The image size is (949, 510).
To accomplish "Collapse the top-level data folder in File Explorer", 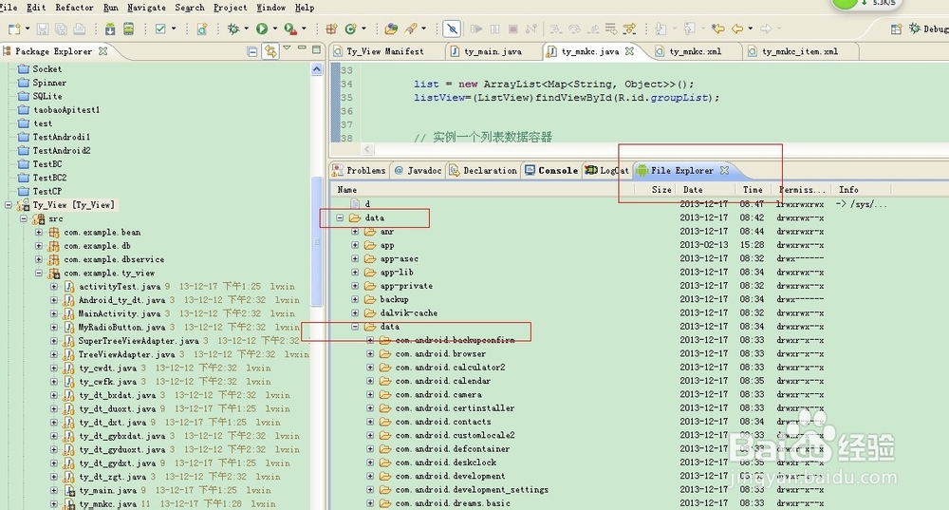I will [x=341, y=217].
